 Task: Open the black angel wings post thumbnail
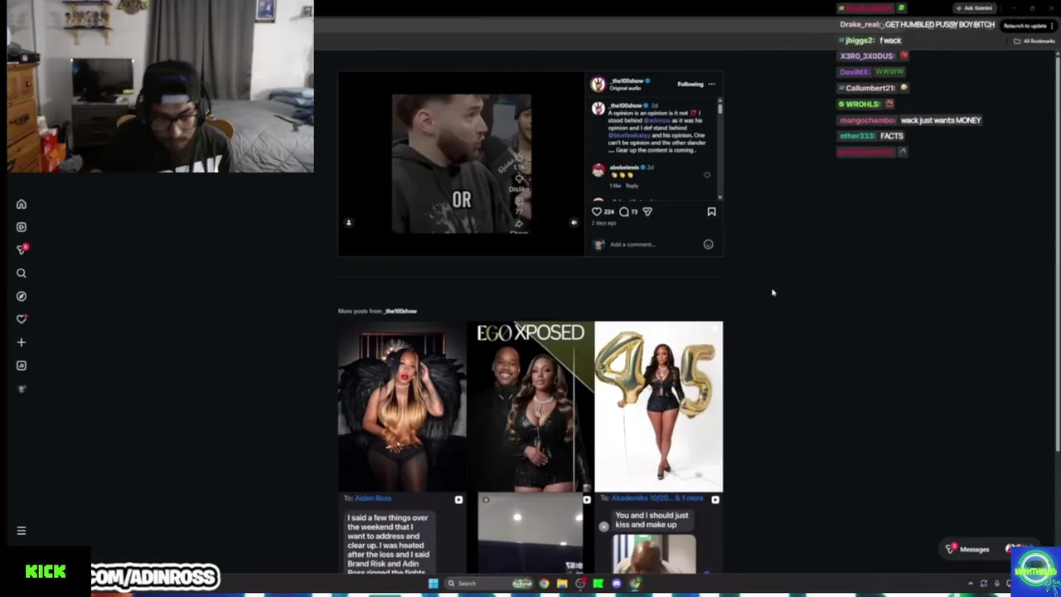click(402, 406)
